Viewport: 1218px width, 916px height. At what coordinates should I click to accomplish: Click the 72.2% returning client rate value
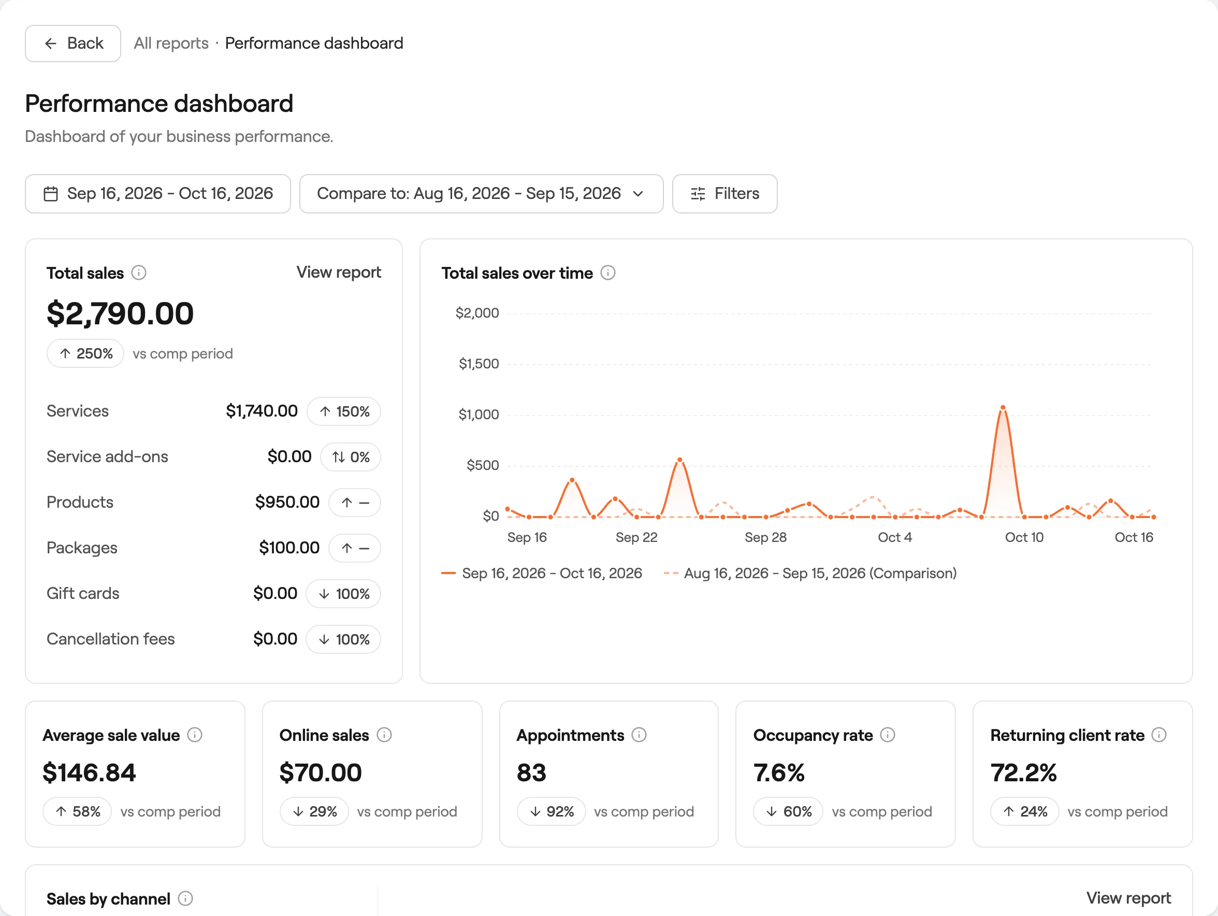(1024, 773)
